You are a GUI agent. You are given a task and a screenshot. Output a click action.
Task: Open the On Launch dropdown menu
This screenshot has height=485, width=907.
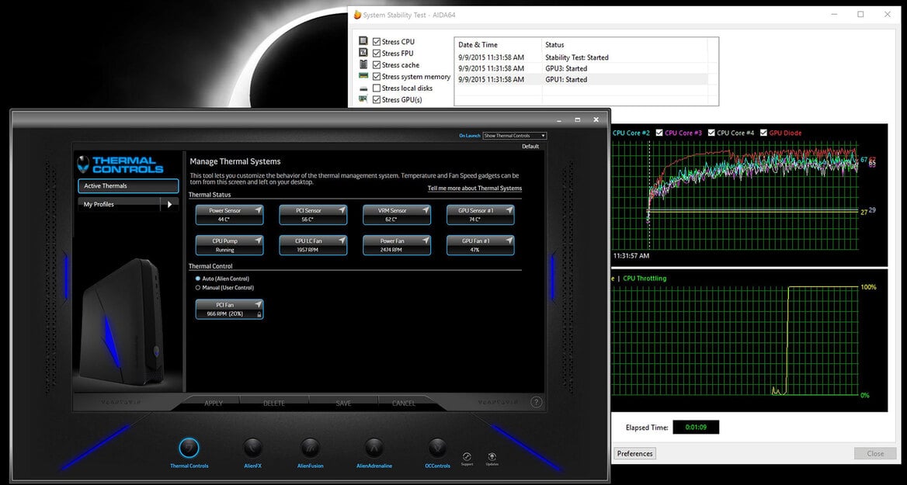[515, 135]
